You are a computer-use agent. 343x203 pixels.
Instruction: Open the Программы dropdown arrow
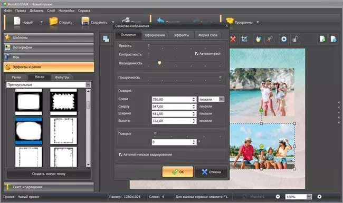258,22
